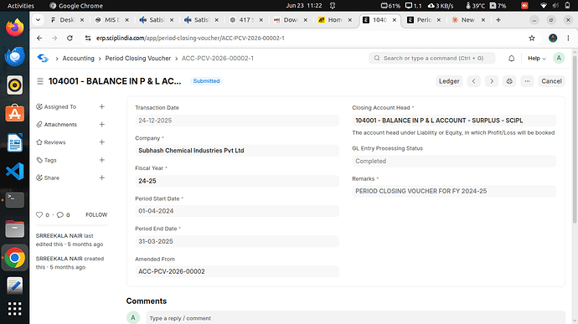Cancel the submitted voucher
This screenshot has height=324, width=578.
point(551,81)
